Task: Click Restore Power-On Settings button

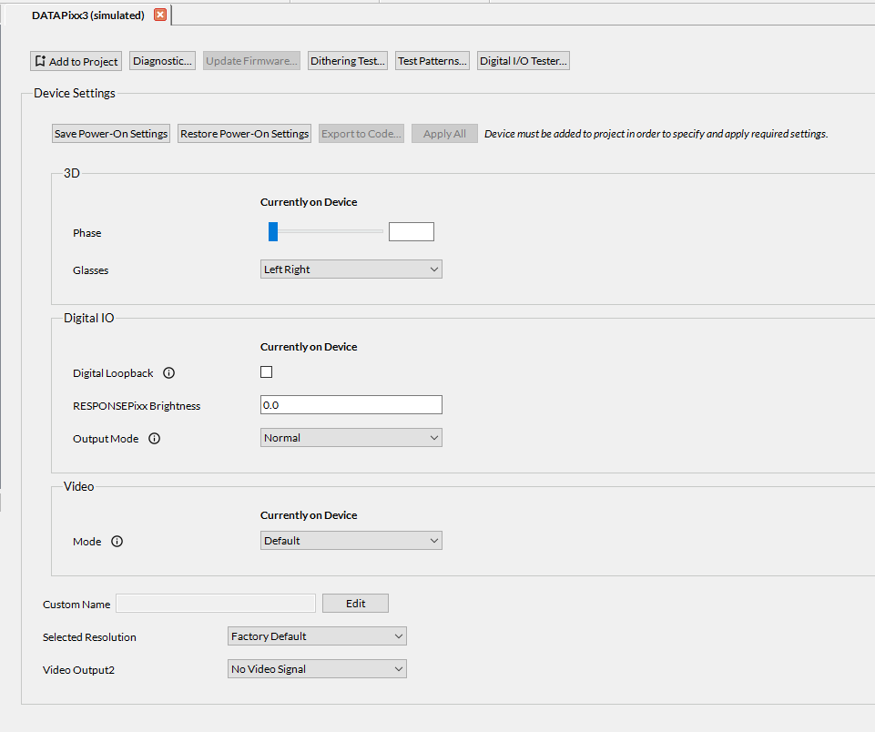Action: (x=244, y=134)
